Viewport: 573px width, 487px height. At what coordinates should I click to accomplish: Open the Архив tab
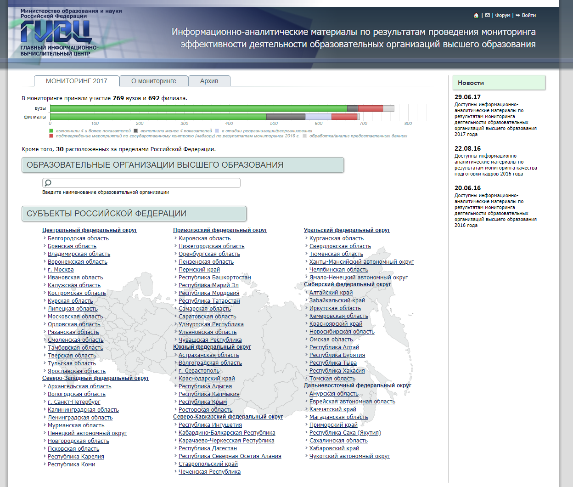click(x=209, y=81)
